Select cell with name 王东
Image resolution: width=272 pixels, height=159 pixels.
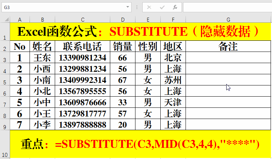[42, 57]
